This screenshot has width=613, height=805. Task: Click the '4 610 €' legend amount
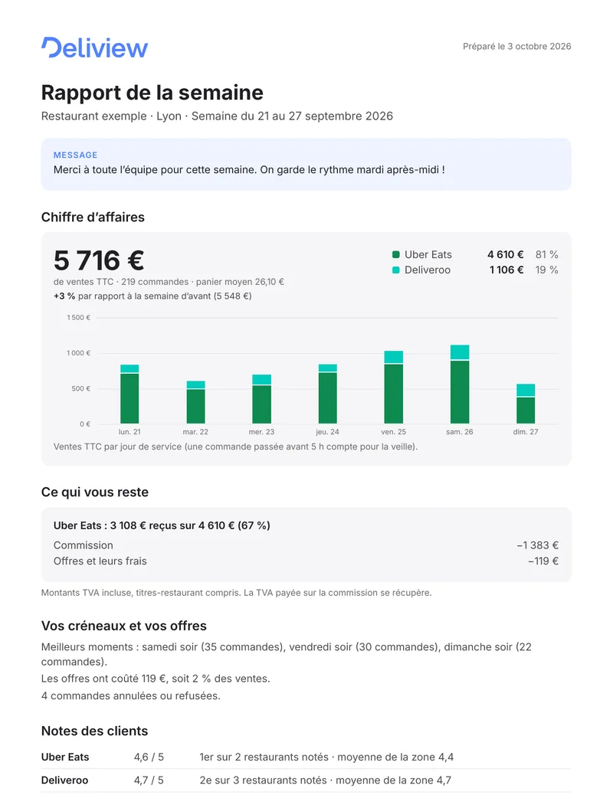[x=505, y=254]
